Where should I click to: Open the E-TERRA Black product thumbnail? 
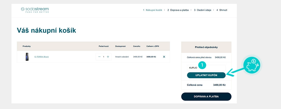[27, 57]
